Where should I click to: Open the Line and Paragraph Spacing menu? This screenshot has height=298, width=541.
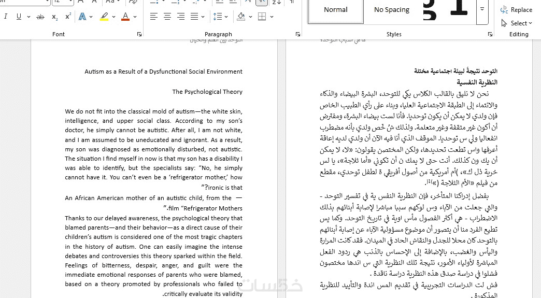pos(217,16)
